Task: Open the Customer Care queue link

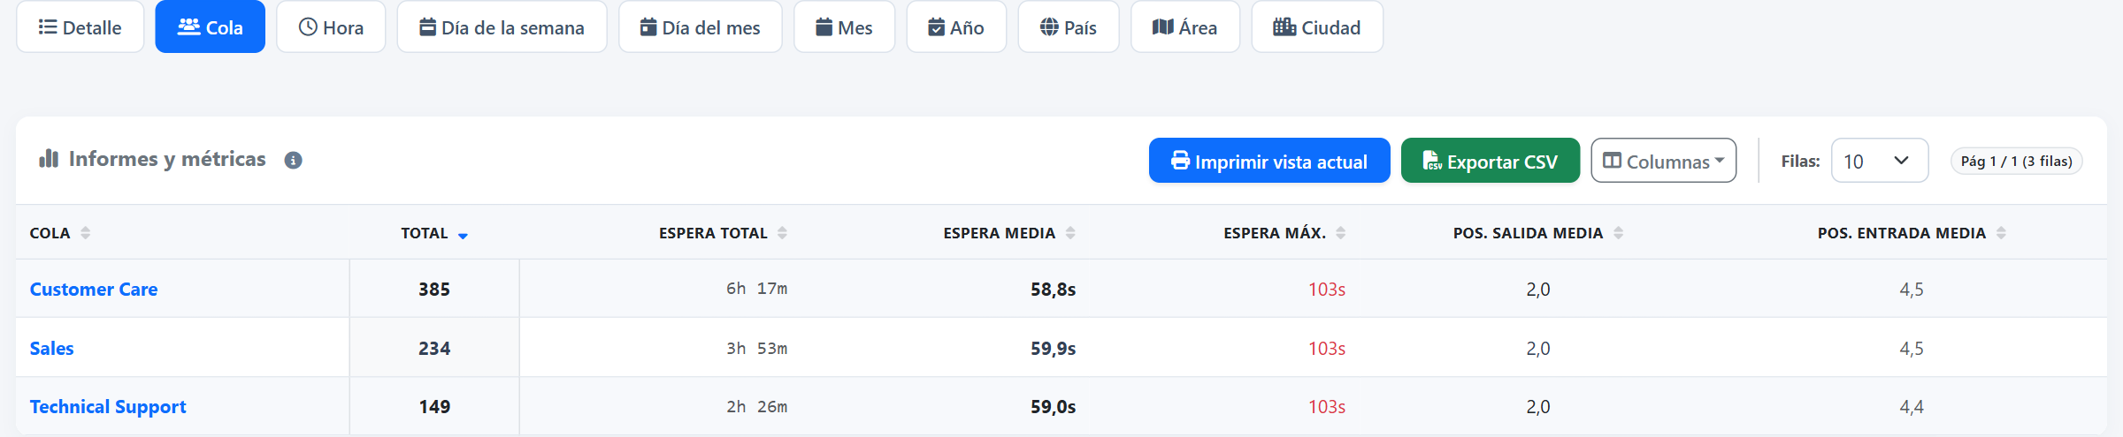Action: point(94,290)
